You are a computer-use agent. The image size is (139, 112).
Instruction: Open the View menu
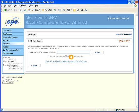(15, 6)
